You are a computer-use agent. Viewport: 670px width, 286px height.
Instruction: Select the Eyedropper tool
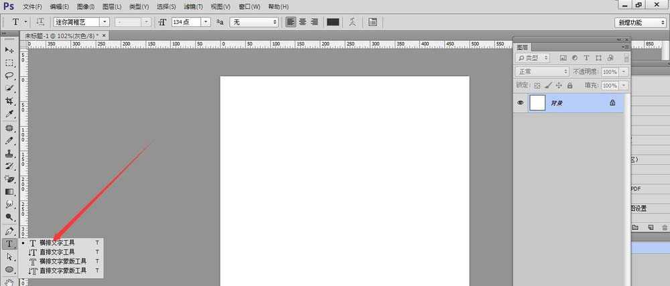(x=9, y=114)
